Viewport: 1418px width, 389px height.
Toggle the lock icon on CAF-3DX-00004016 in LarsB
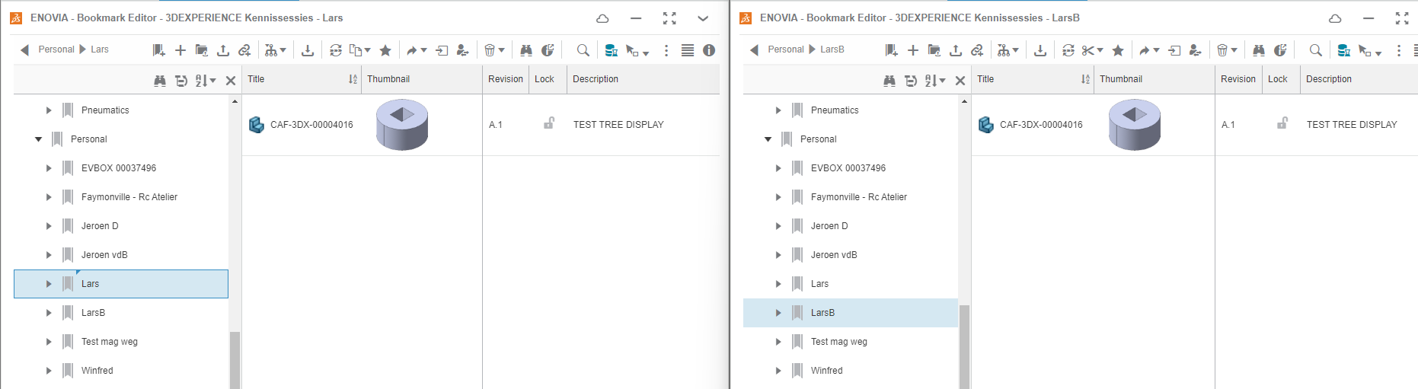point(1282,123)
